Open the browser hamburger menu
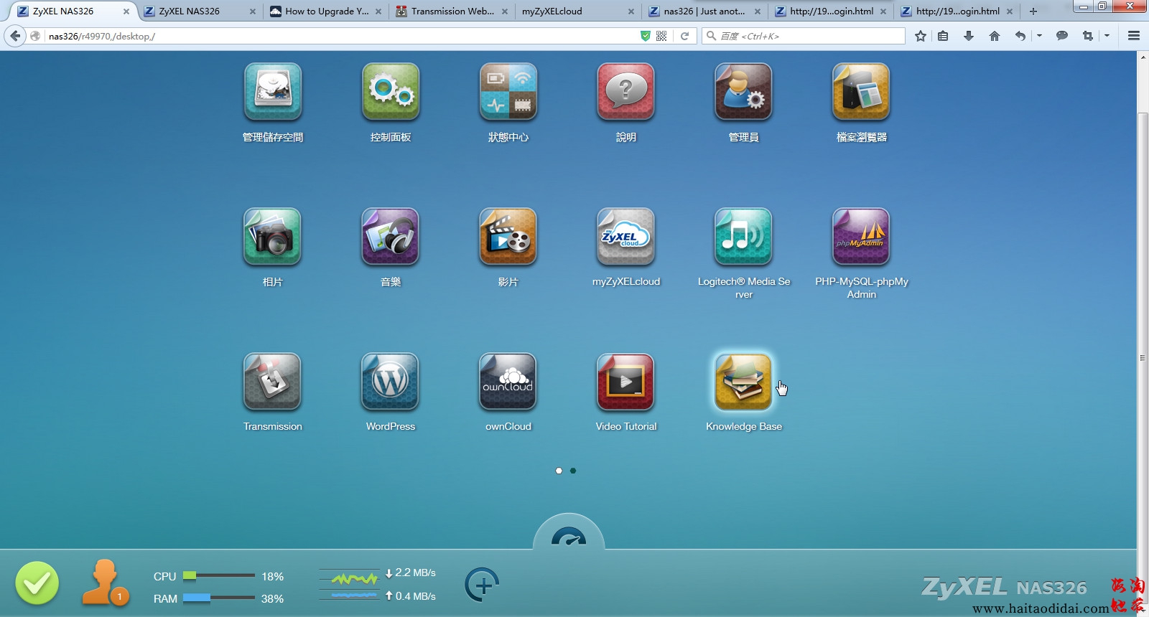Screen dimensions: 1149x617 click(x=1134, y=36)
